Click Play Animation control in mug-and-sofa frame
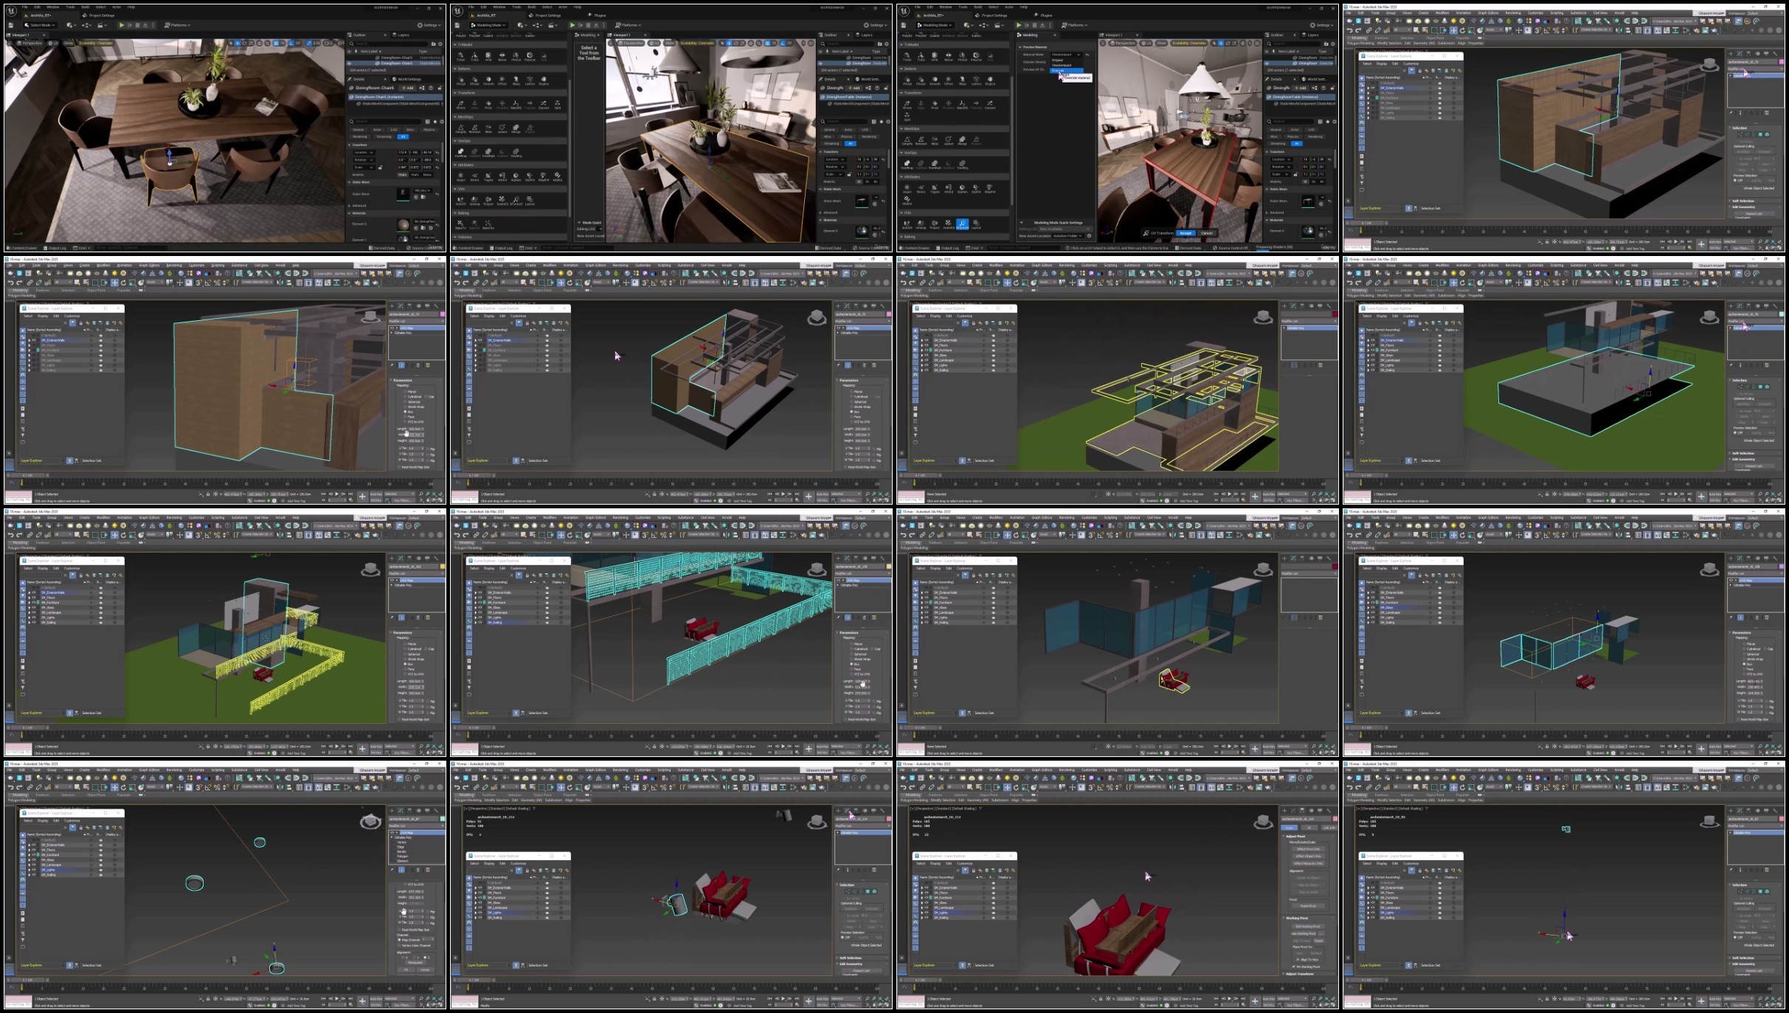Image resolution: width=1789 pixels, height=1013 pixels. coord(782,999)
